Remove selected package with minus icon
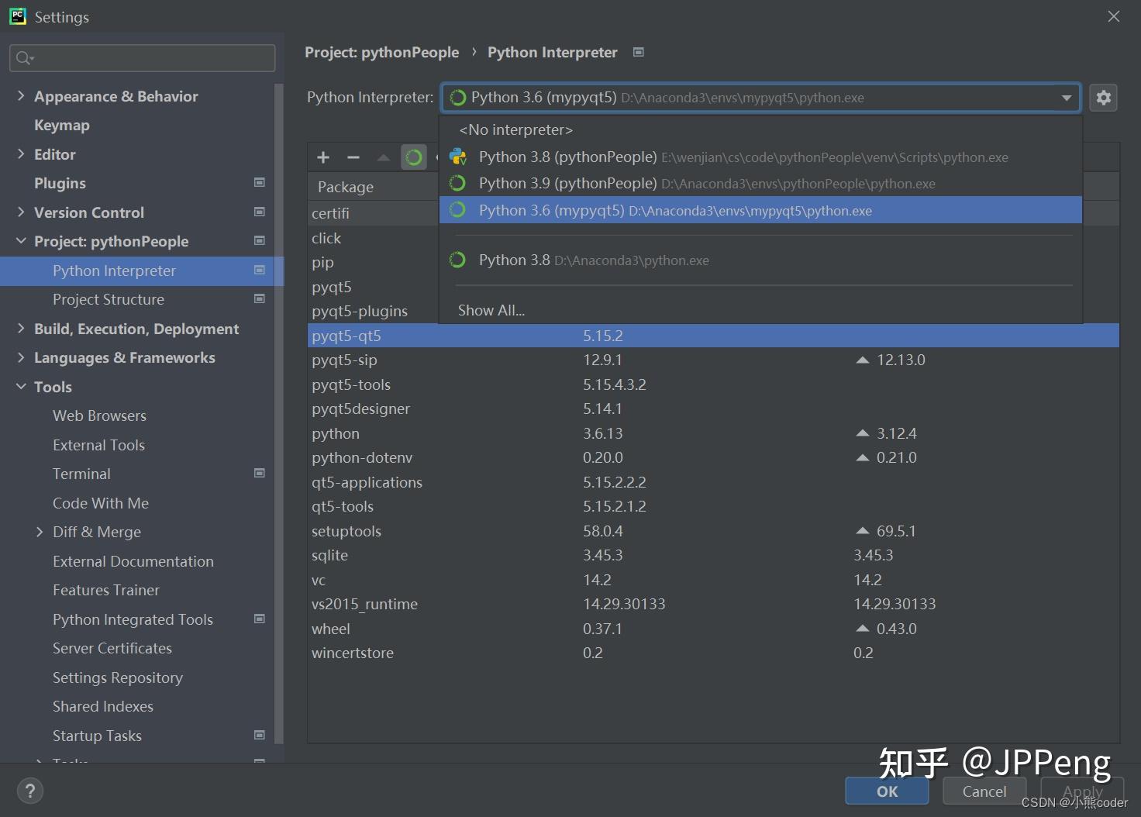The height and width of the screenshot is (817, 1141). 353,157
